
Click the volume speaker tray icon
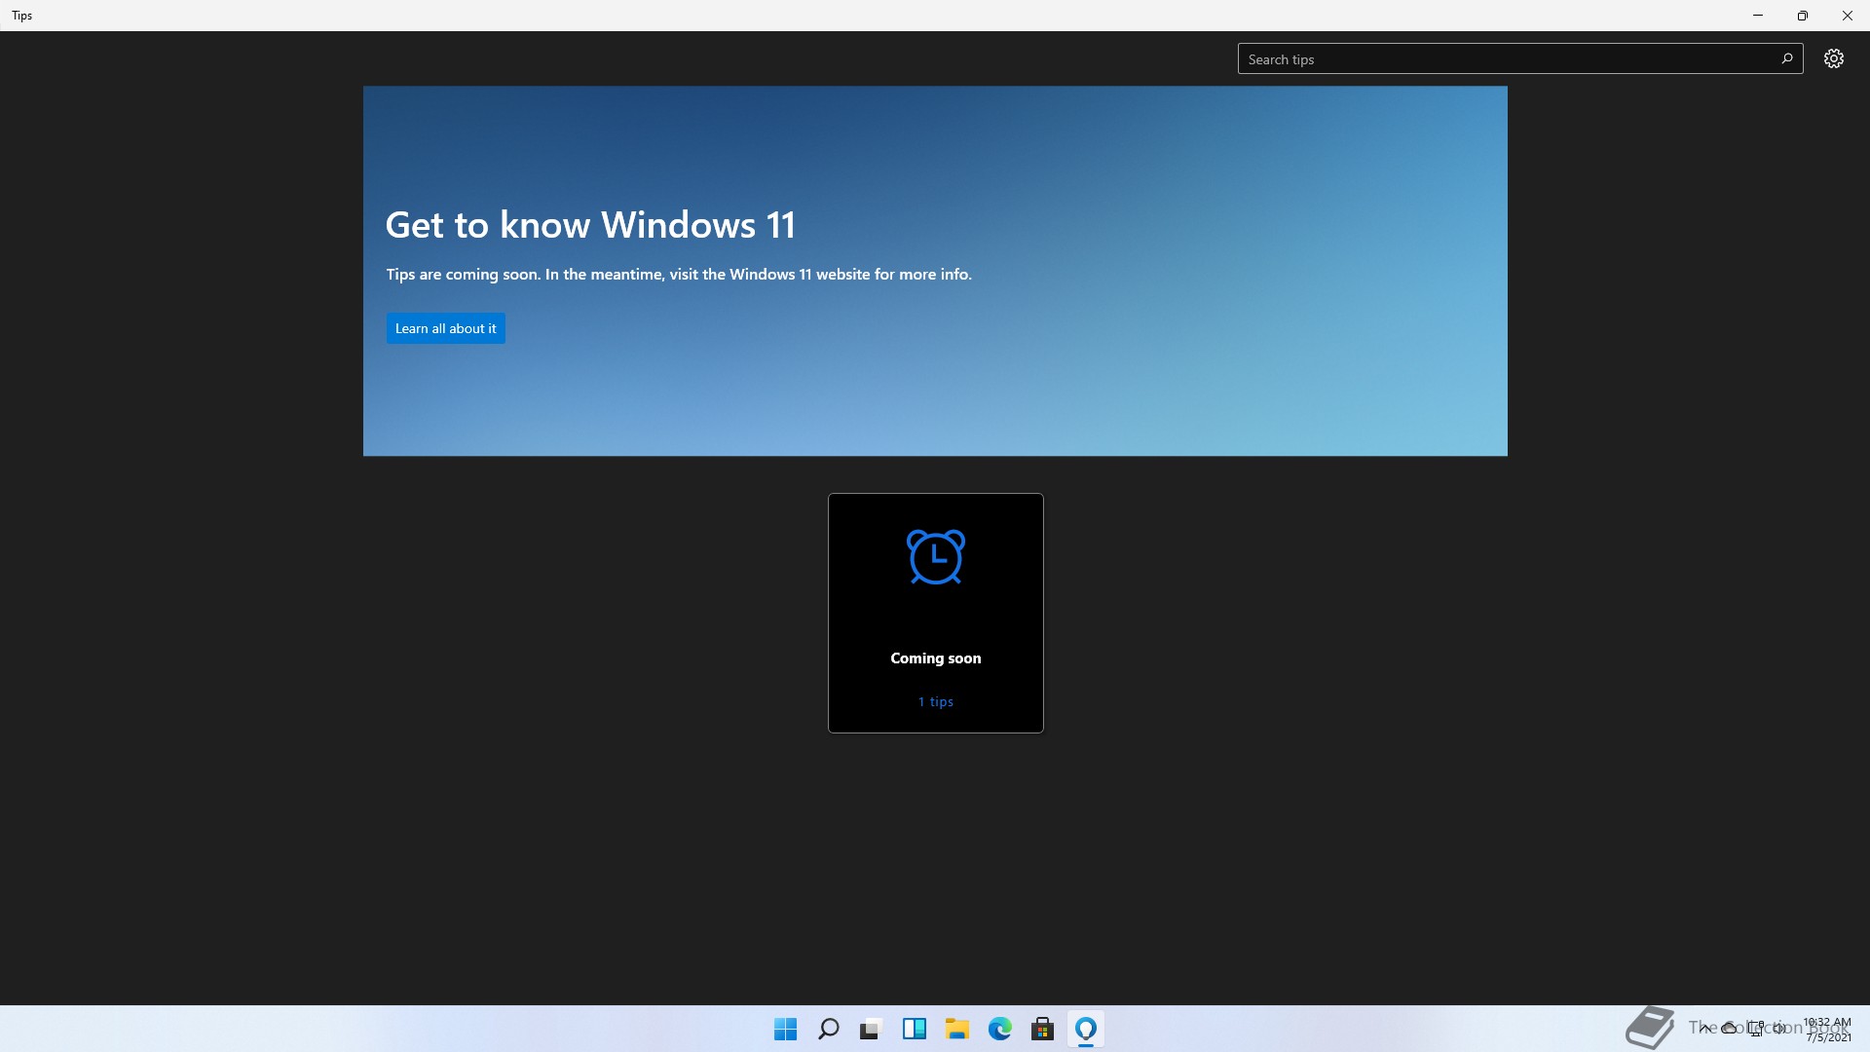point(1779,1028)
